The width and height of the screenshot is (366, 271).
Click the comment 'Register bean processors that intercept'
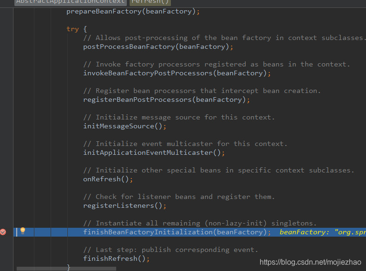(202, 91)
